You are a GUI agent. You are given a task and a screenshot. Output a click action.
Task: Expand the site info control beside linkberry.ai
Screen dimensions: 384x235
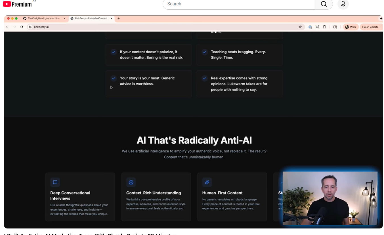pyautogui.click(x=30, y=27)
